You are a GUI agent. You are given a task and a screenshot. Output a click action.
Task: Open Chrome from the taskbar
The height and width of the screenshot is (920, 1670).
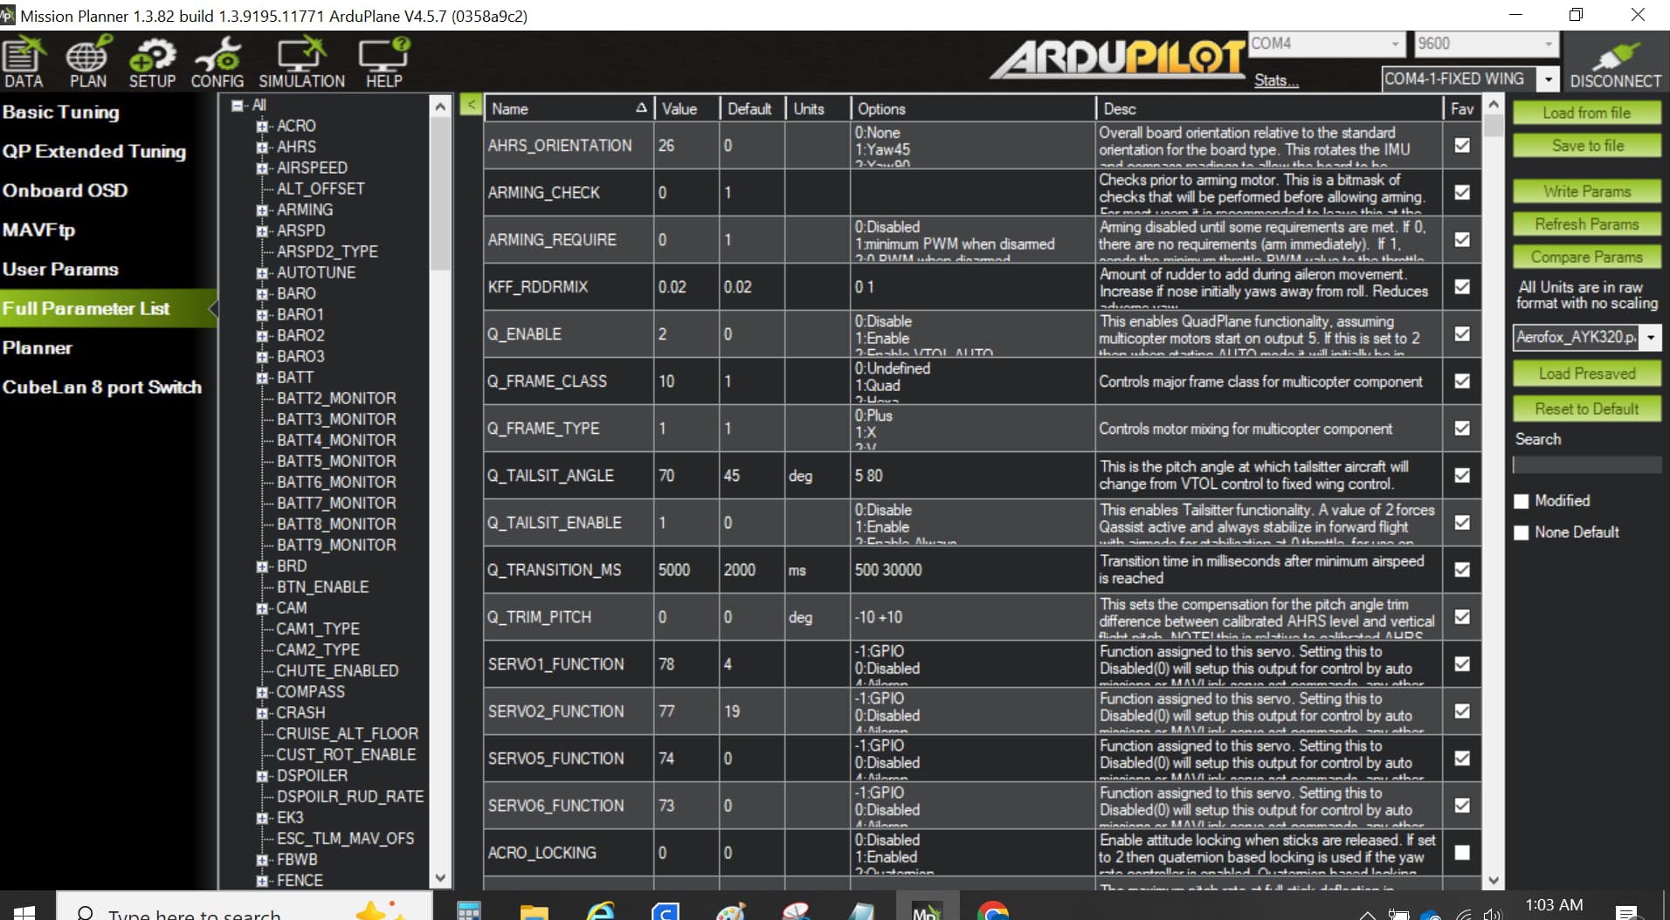[992, 910]
